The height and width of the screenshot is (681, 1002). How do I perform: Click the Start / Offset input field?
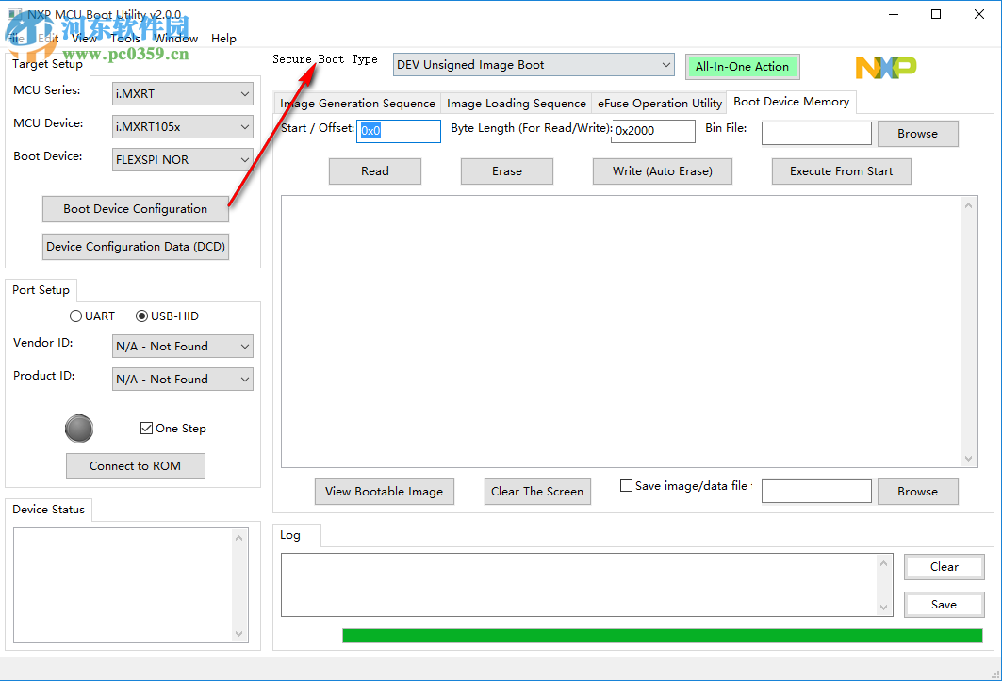398,131
